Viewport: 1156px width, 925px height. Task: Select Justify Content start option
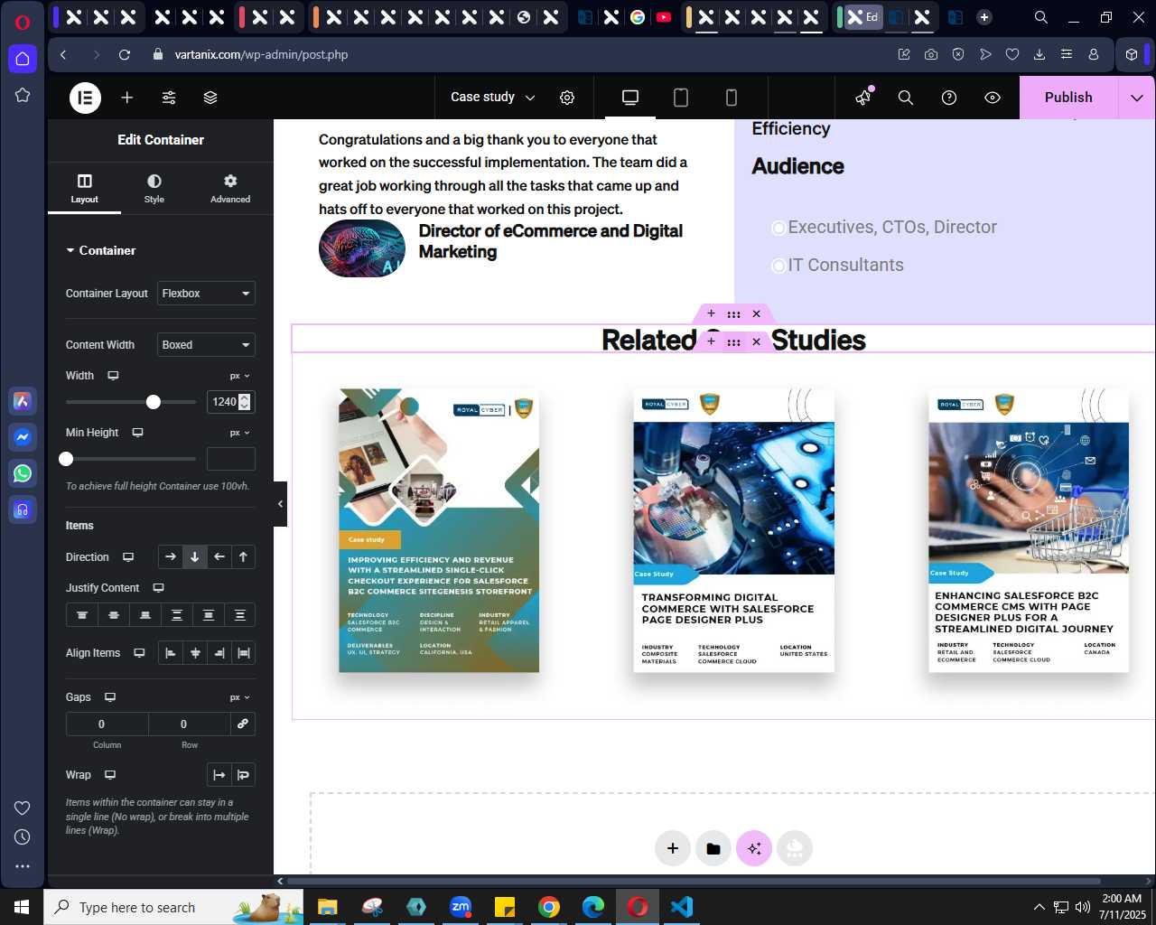[x=82, y=615]
